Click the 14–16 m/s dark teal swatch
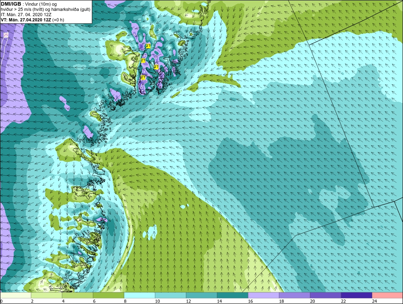This screenshot has height=304, width=403. click(233, 295)
